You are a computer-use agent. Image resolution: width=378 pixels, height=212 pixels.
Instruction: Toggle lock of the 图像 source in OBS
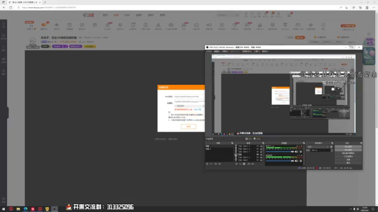pos(261,155)
